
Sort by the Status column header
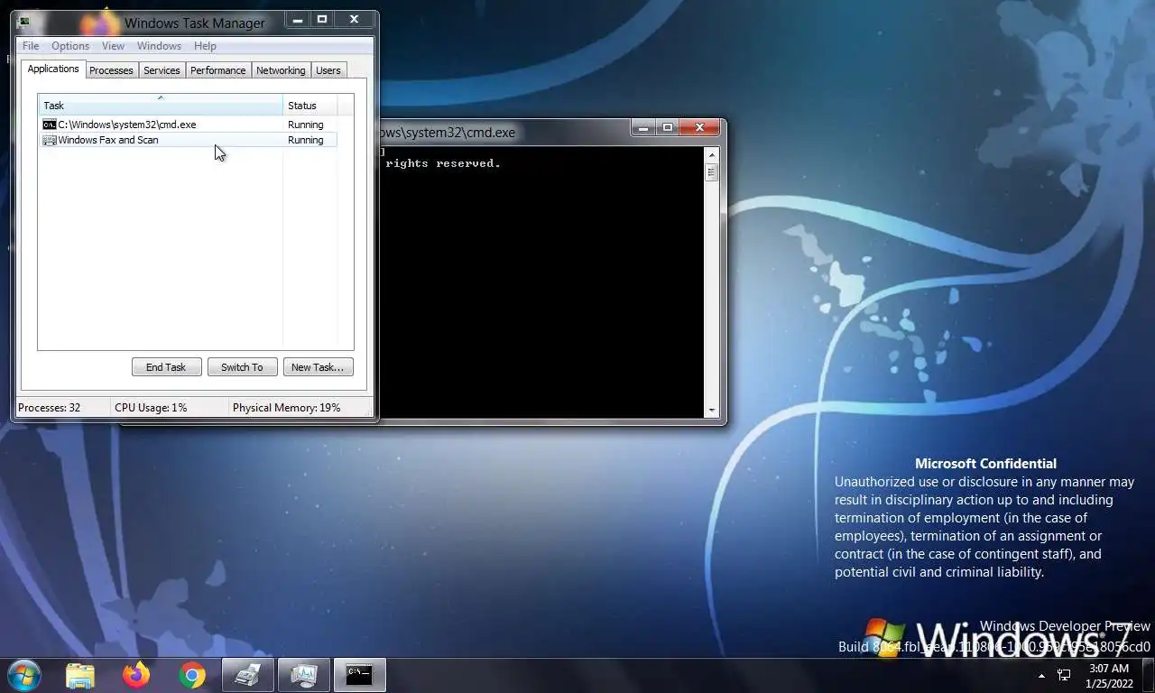point(310,106)
